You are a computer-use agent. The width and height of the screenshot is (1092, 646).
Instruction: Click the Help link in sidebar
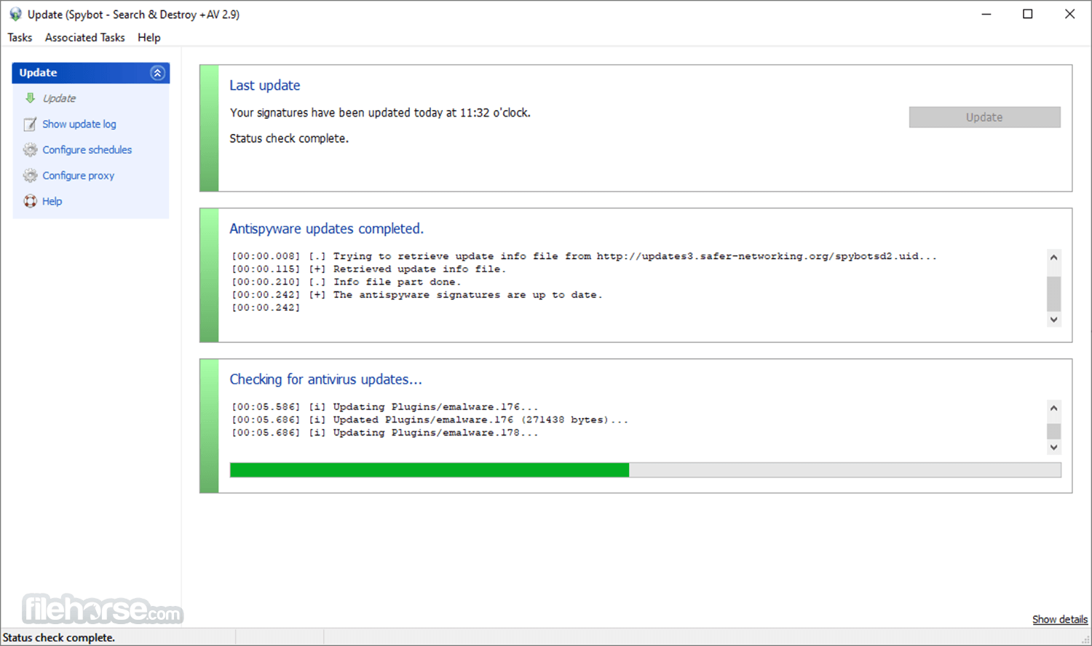coord(52,201)
